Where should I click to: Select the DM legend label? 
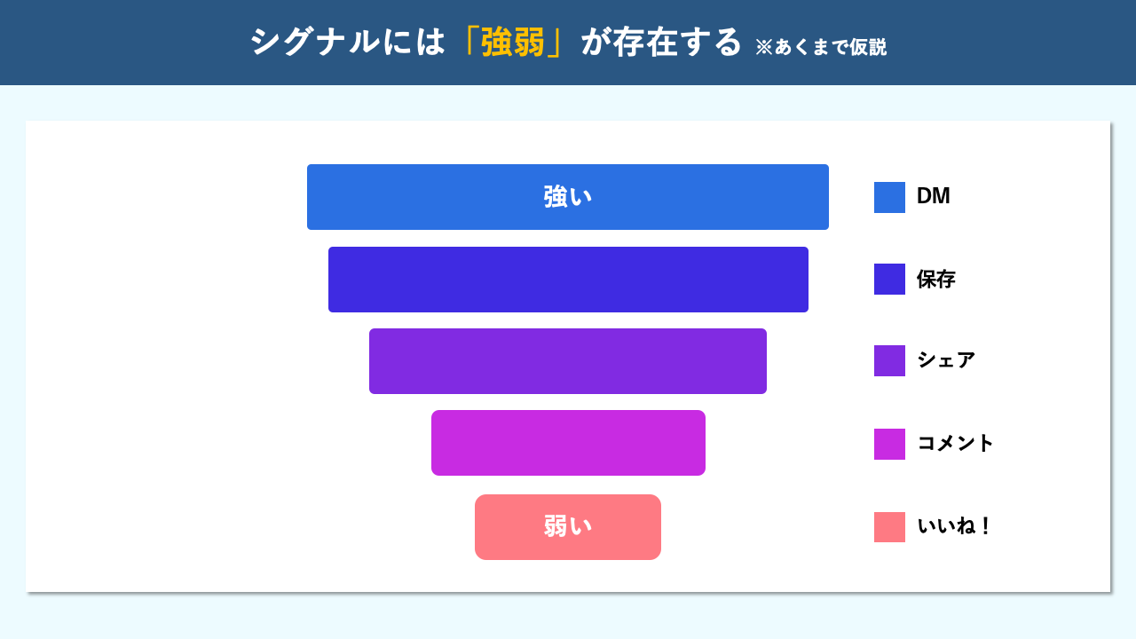933,197
